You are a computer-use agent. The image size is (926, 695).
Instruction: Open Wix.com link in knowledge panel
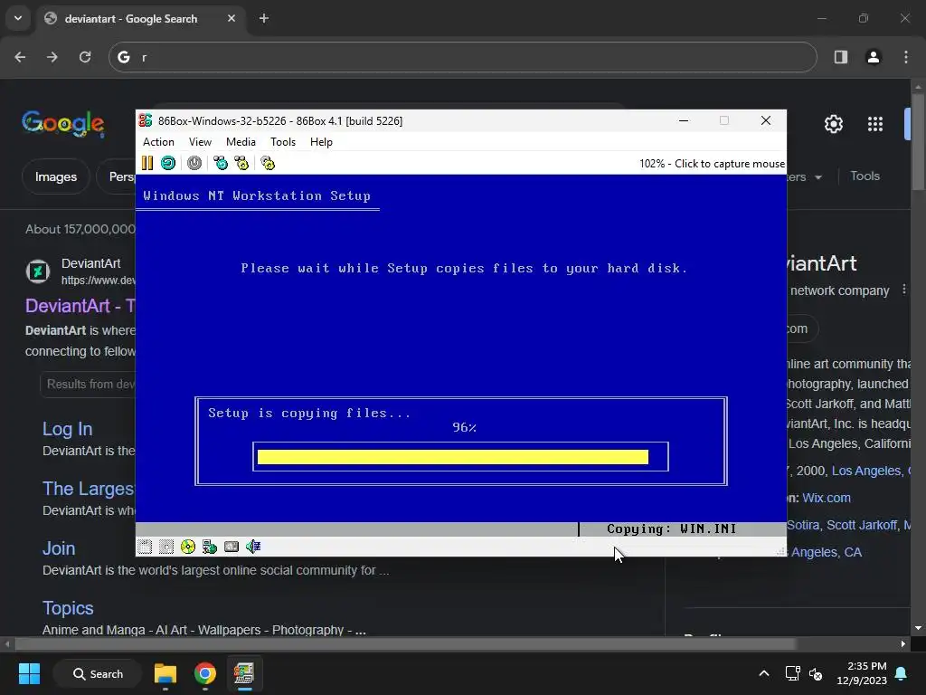coord(827,499)
